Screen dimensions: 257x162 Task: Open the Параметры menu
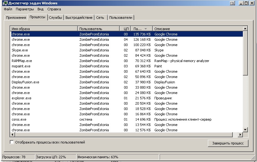pyautogui.click(x=25, y=9)
